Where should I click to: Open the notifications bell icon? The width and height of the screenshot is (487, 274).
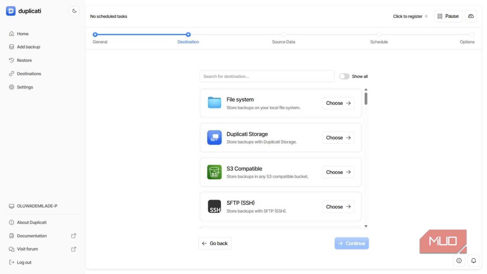click(474, 261)
